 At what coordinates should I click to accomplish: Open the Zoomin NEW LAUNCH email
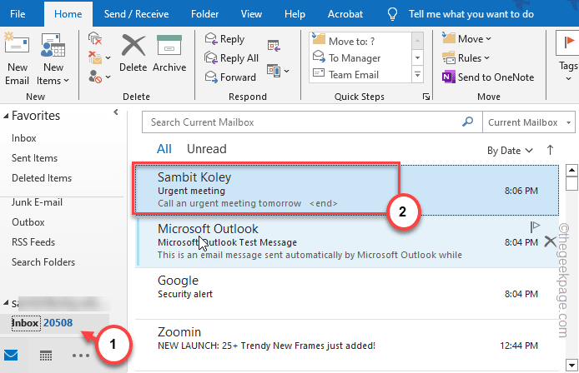coord(347,344)
